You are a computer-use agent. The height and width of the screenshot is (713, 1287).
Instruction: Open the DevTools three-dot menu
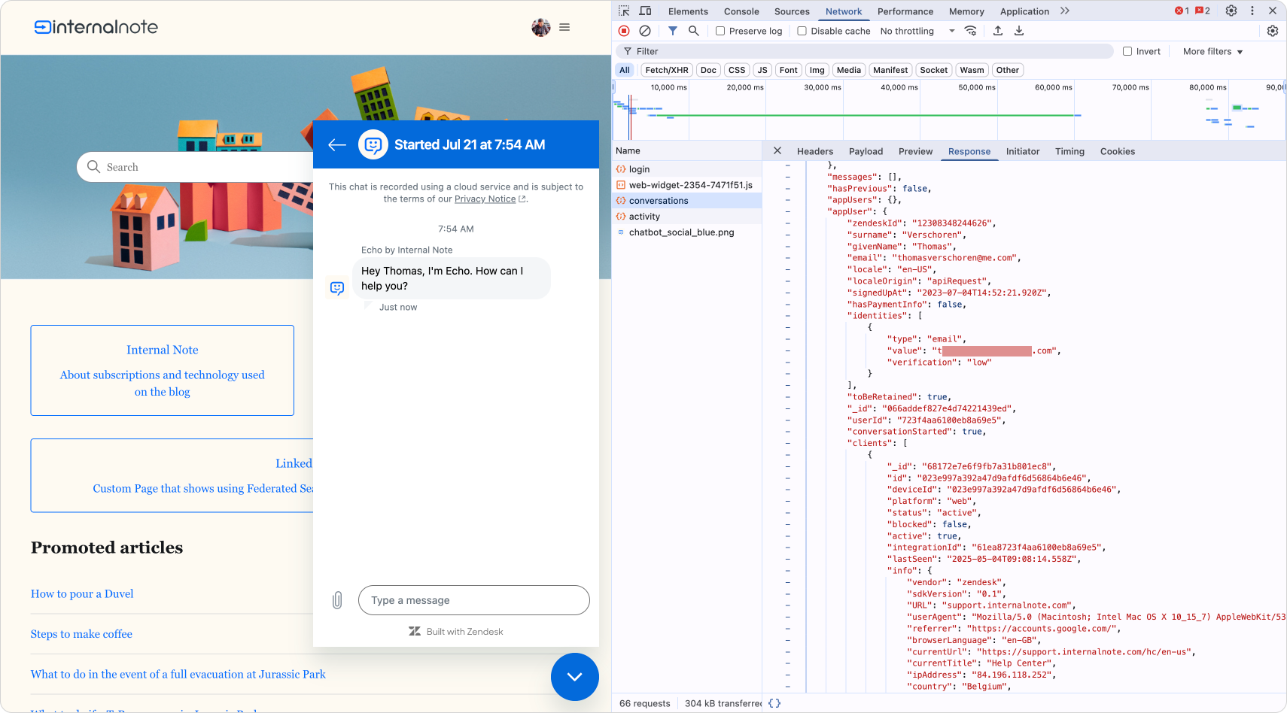[1252, 11]
